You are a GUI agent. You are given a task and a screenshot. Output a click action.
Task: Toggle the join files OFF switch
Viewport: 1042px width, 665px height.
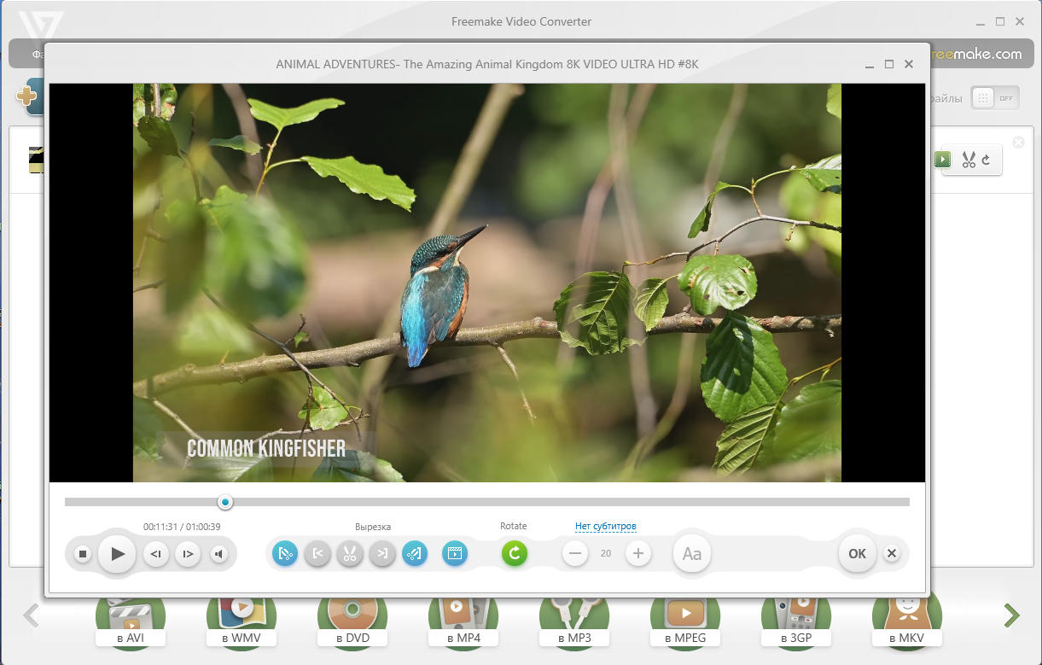tap(996, 98)
